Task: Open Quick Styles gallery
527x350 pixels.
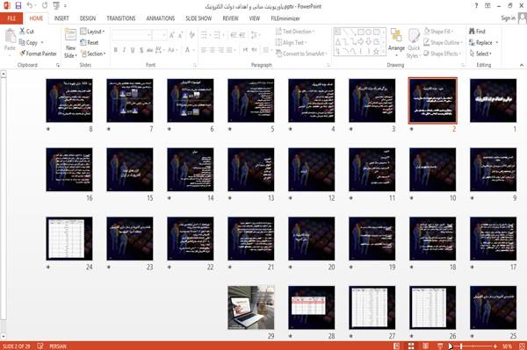Action: [414, 43]
